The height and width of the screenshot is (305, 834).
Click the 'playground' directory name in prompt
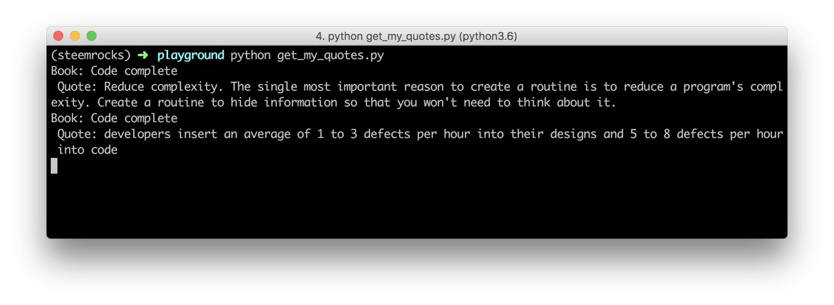(190, 55)
